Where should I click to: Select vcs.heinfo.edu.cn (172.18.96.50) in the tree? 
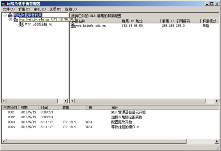click(47, 19)
